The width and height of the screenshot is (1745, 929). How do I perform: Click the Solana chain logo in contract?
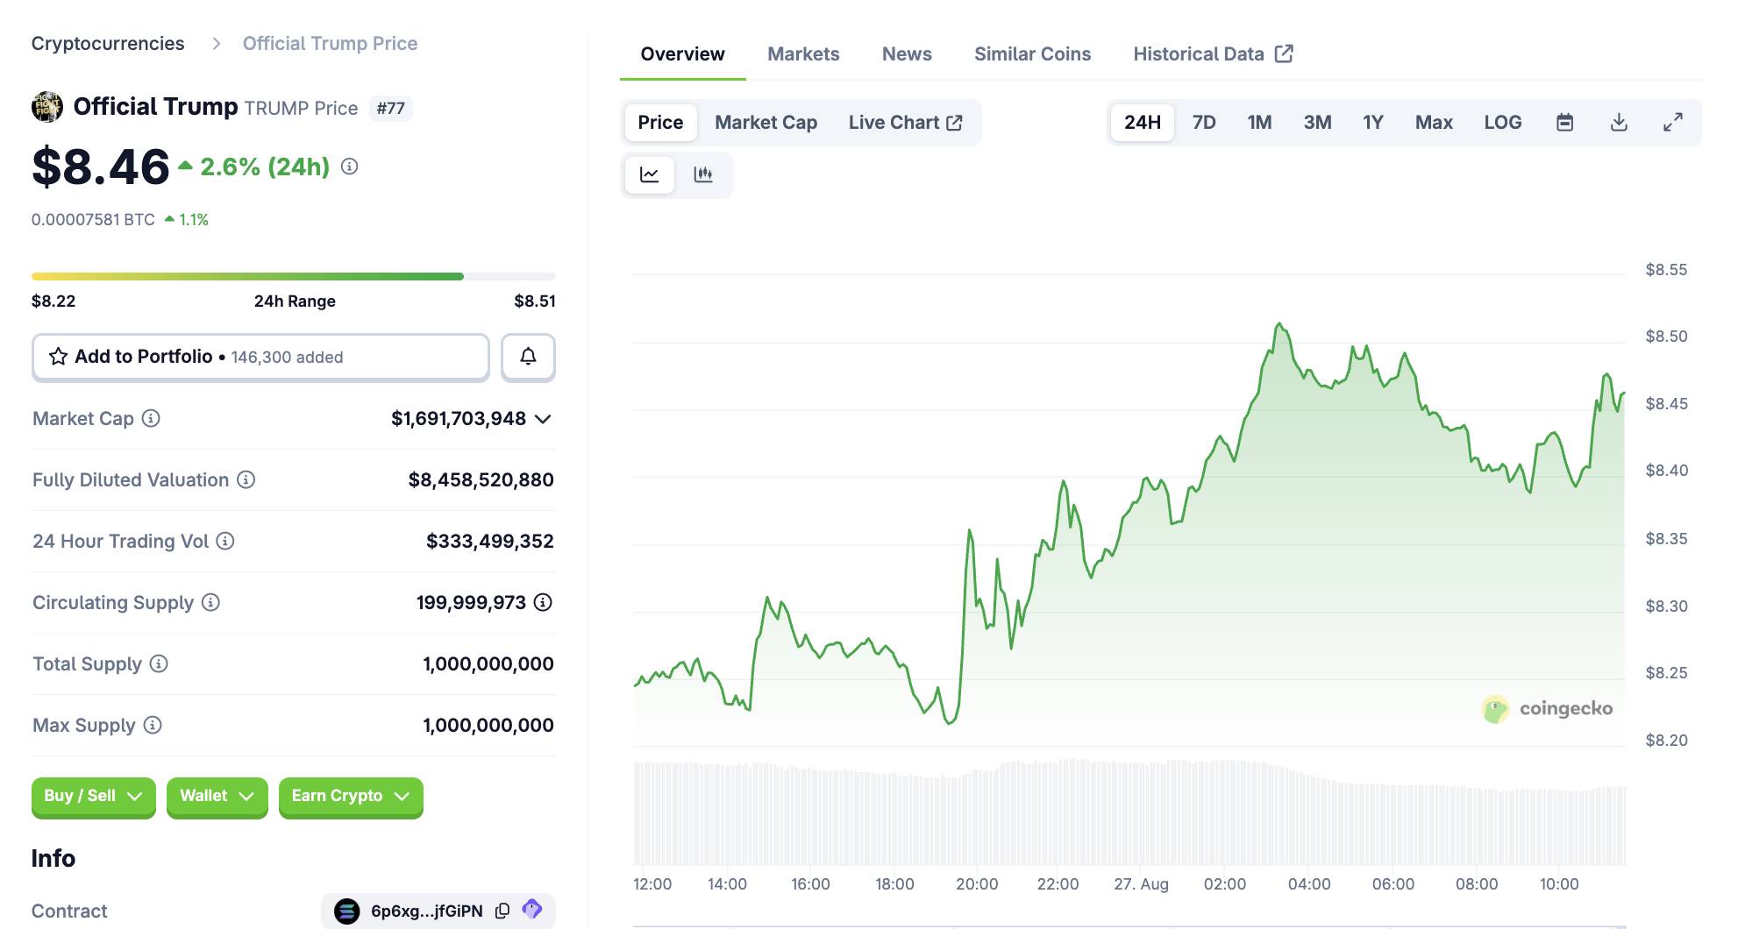347,911
